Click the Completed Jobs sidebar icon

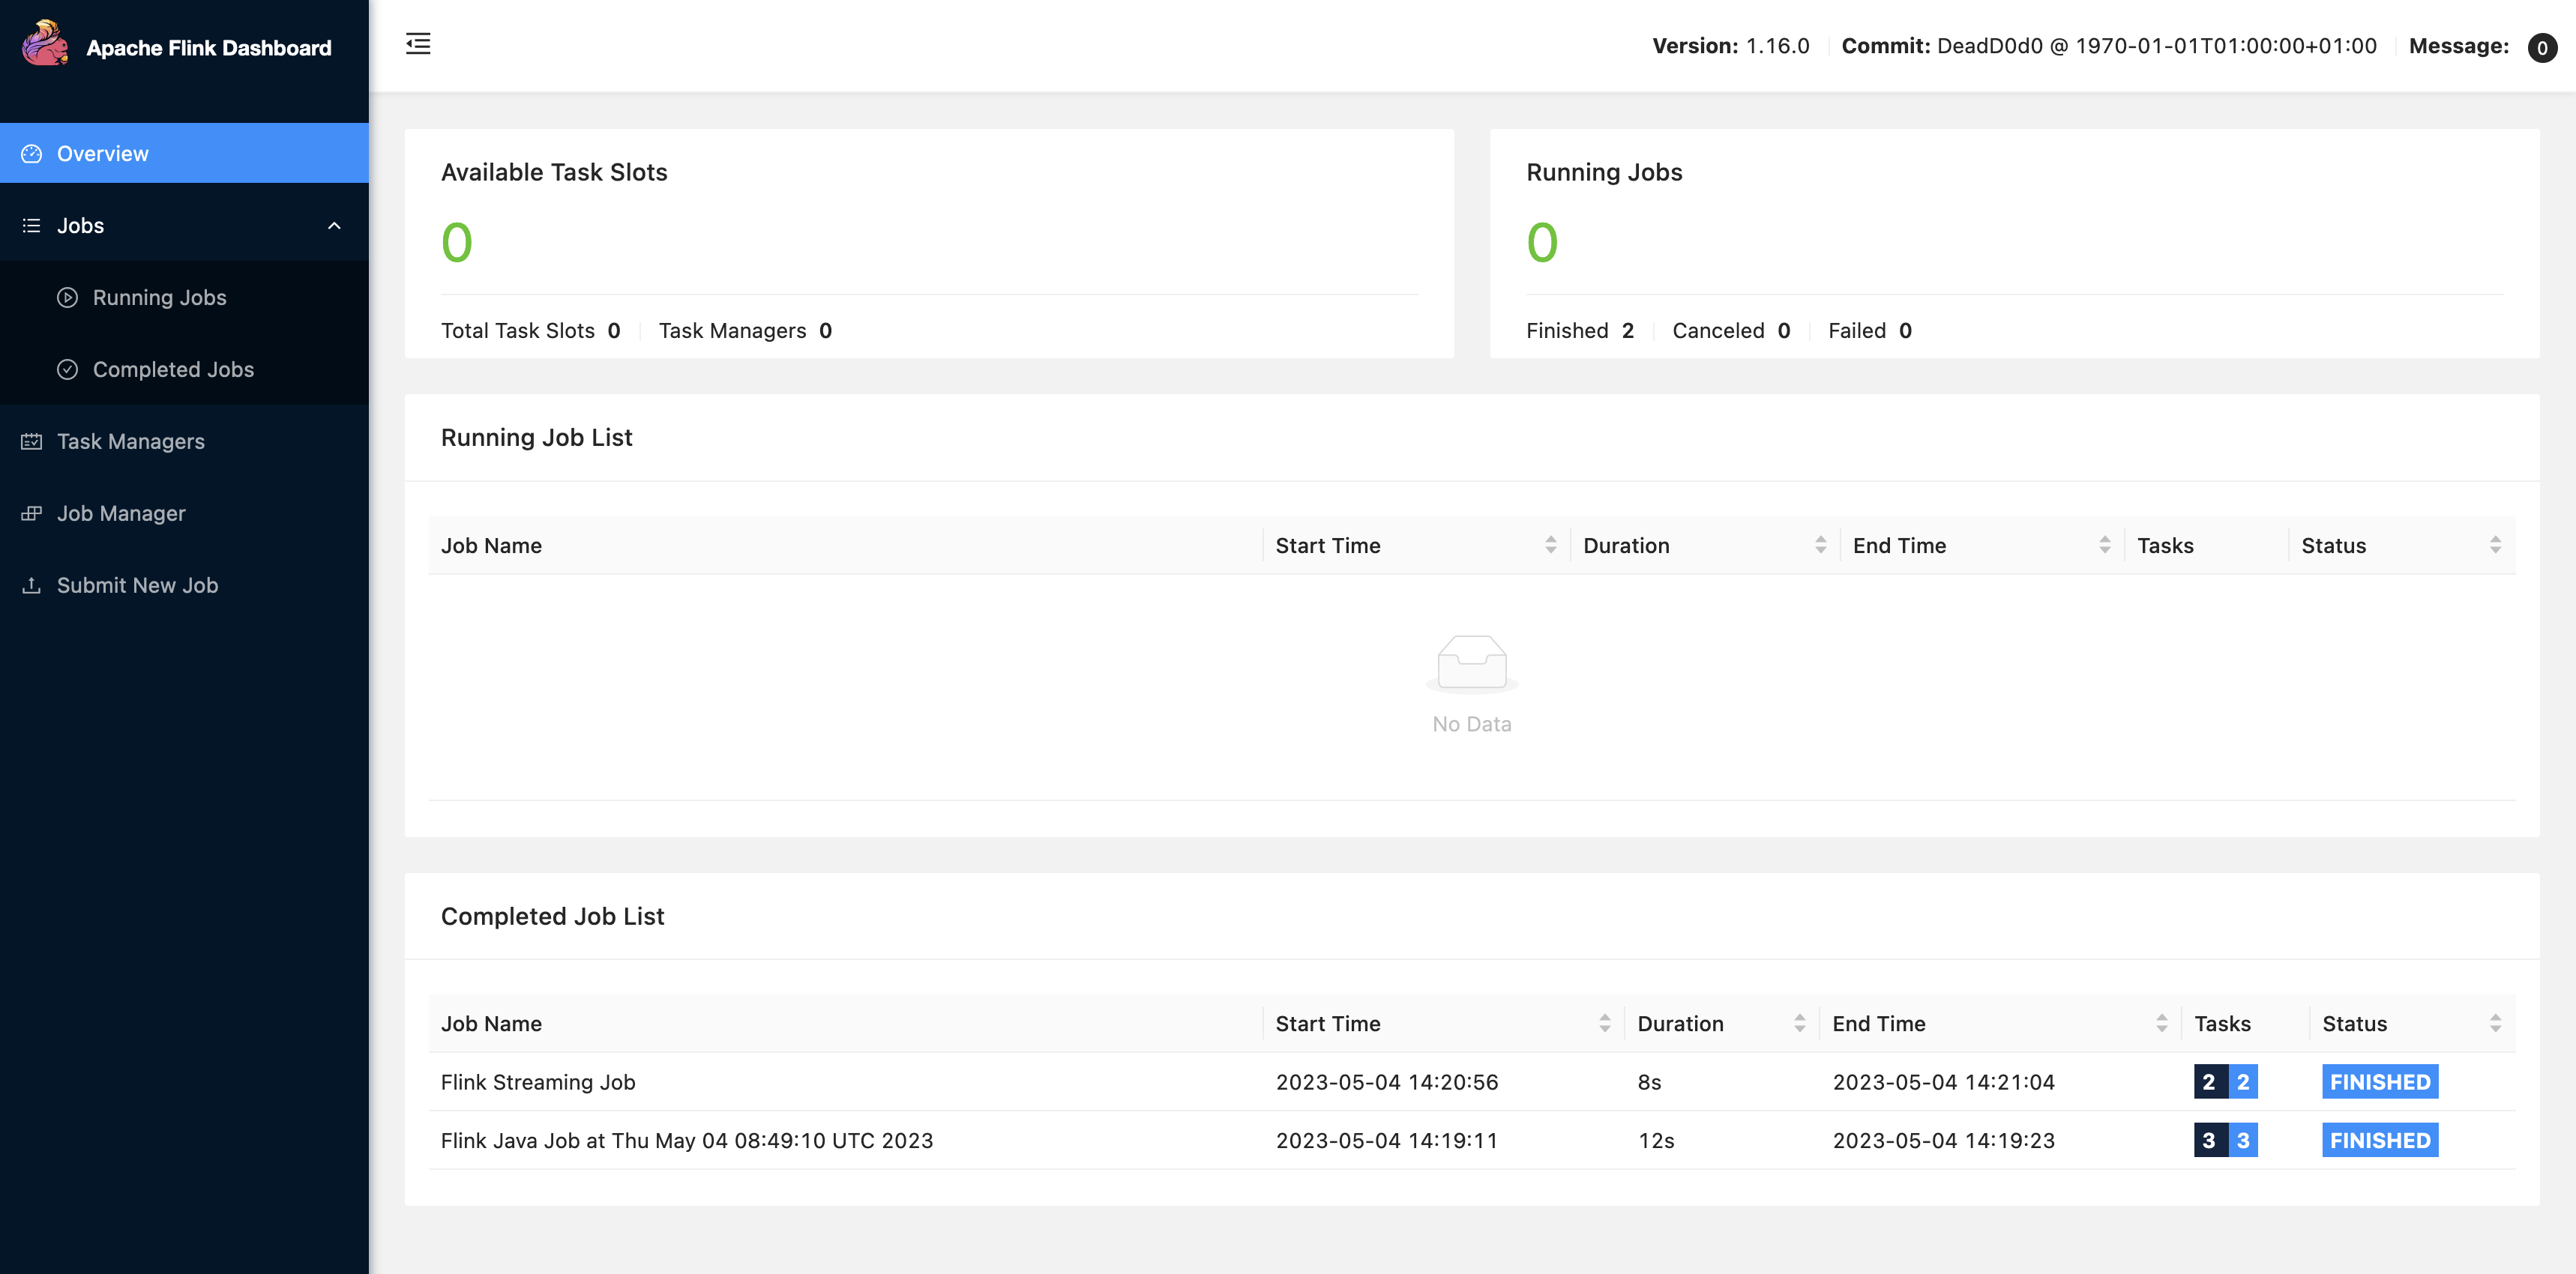[x=66, y=368]
